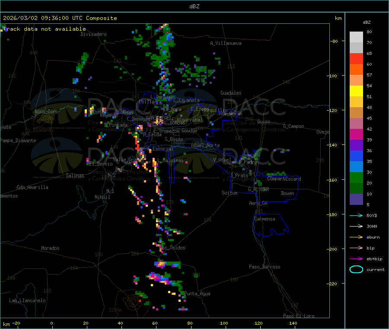Click the magenta eb+bip arrow legend icon
The width and height of the screenshot is (389, 329).
pos(356,259)
